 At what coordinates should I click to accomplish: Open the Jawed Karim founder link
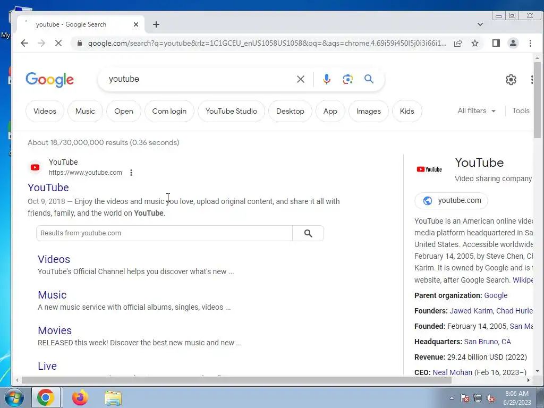(471, 310)
